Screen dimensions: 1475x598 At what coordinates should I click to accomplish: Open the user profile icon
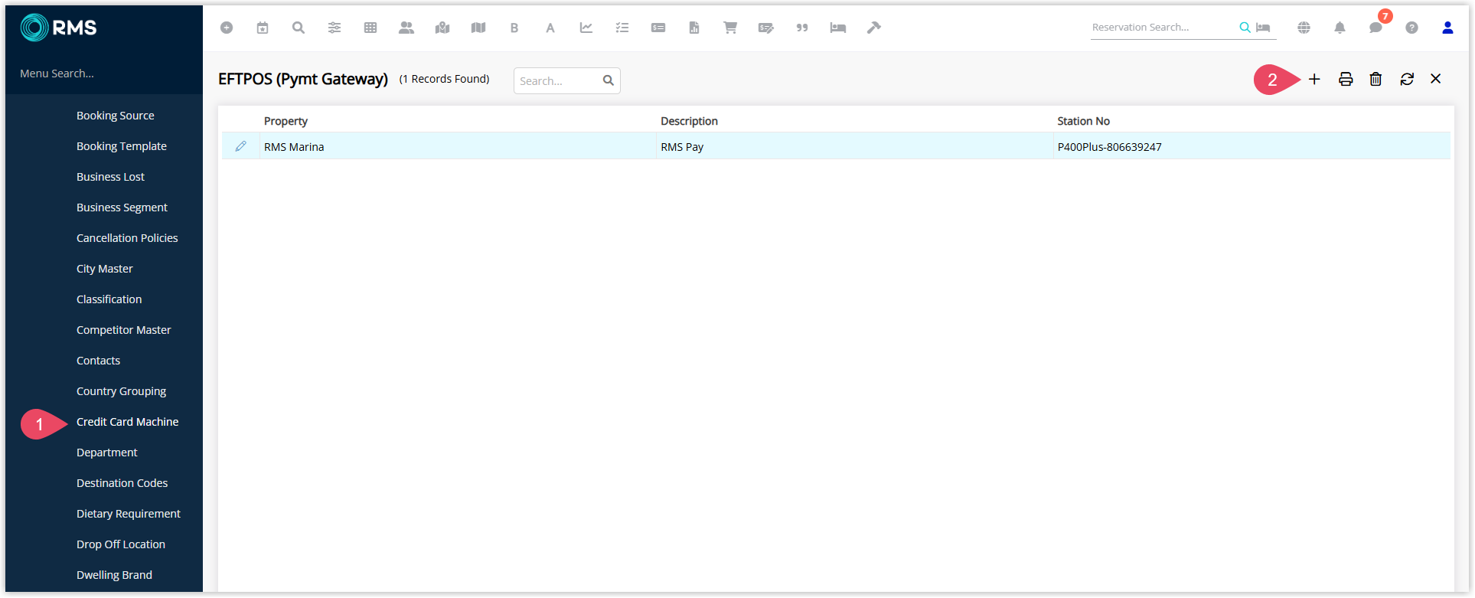tap(1447, 28)
